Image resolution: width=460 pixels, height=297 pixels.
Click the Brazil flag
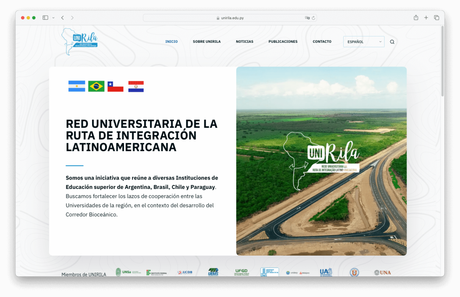point(96,86)
